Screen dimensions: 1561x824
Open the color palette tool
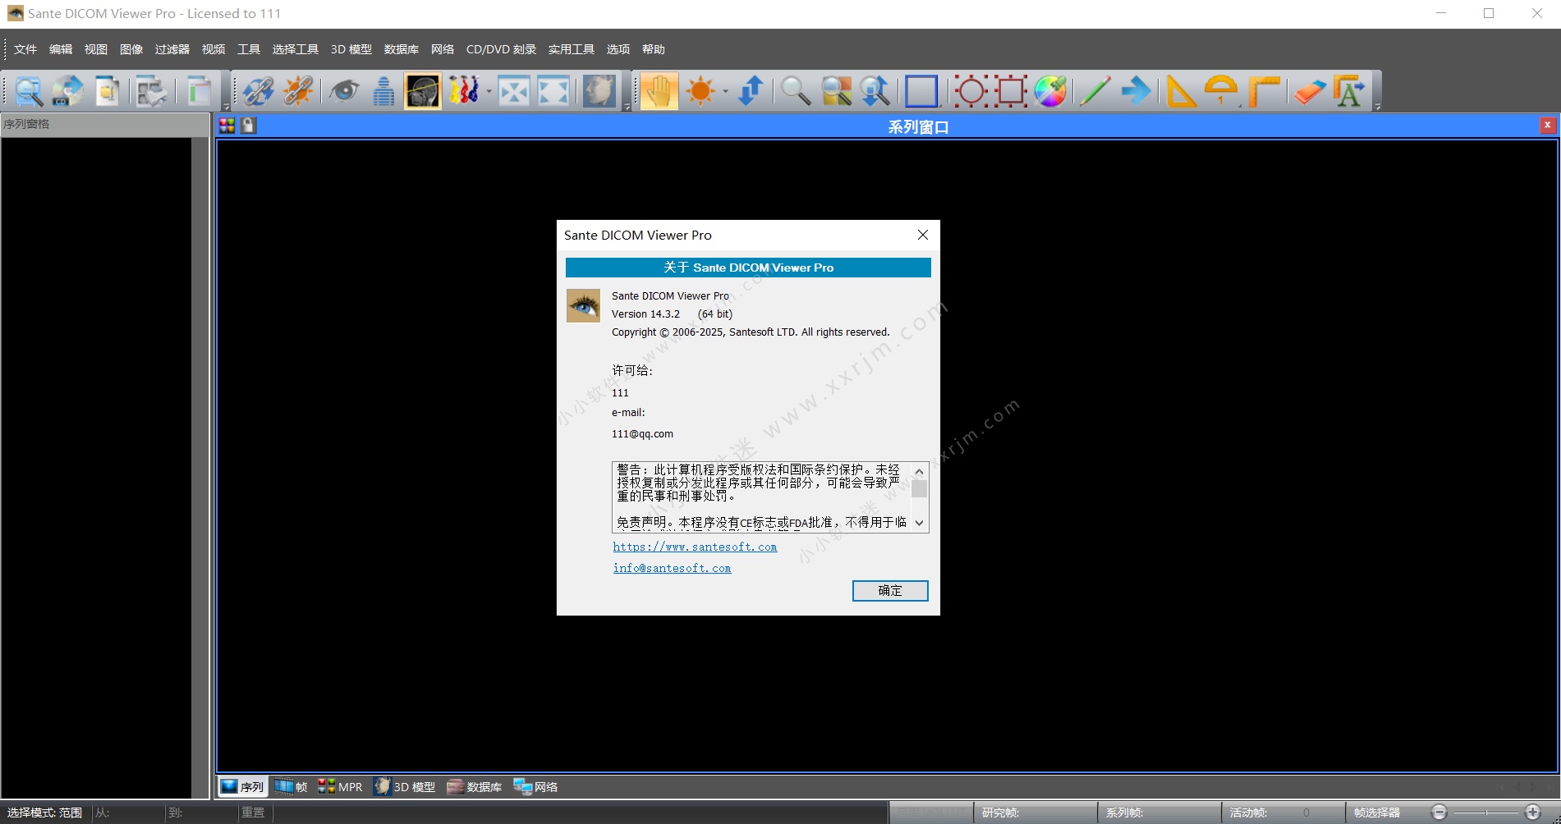(x=1050, y=91)
